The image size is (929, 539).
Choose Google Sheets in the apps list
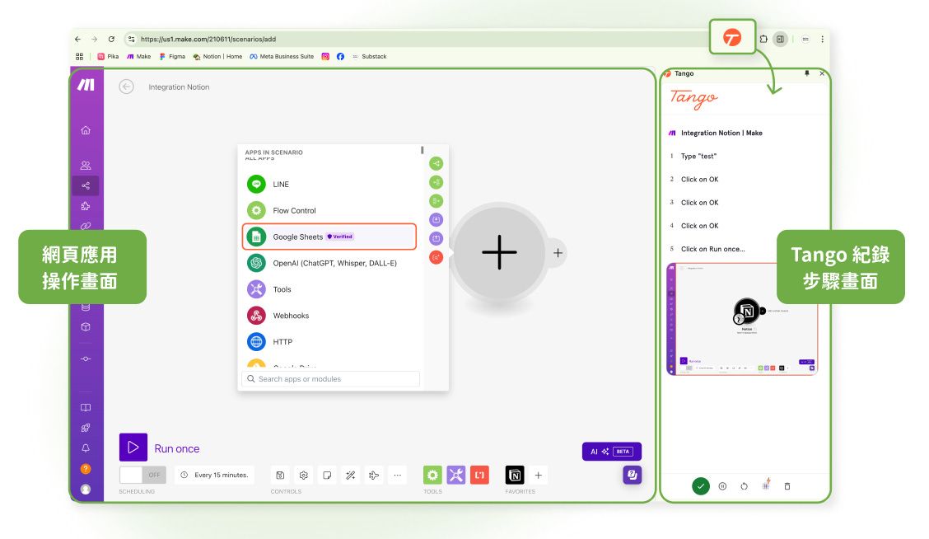pyautogui.click(x=329, y=237)
